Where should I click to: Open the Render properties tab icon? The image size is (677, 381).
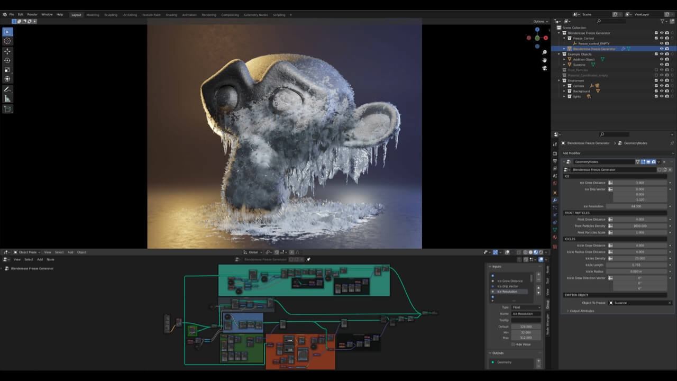555,153
